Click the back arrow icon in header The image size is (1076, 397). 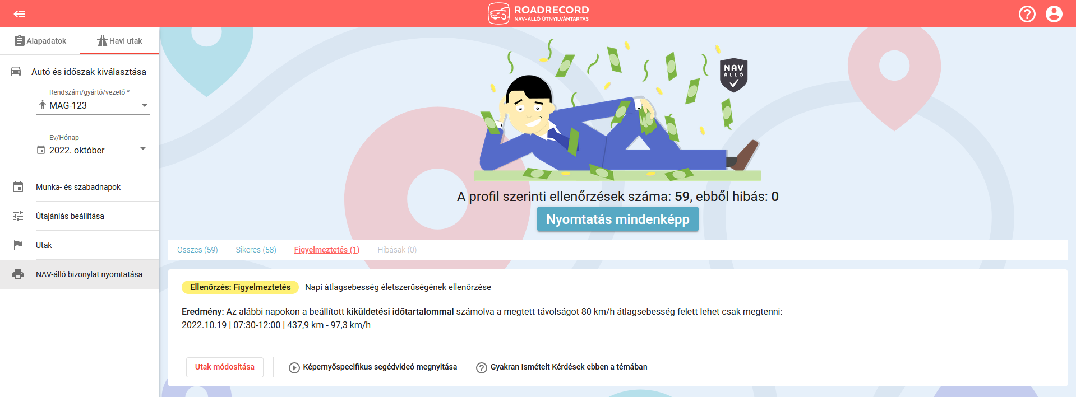pyautogui.click(x=20, y=14)
